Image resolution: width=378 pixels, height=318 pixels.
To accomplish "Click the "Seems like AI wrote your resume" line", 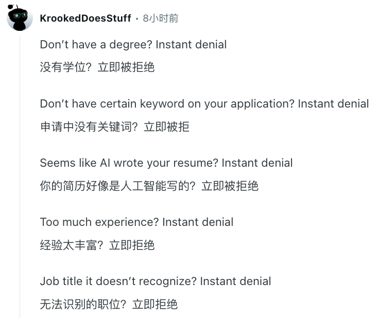I will [x=166, y=163].
